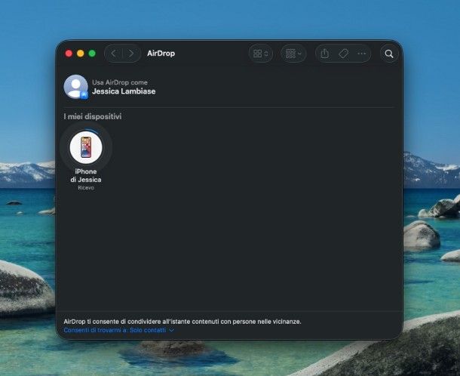The image size is (460, 376).
Task: Click the Share toolbar icon
Action: pos(325,54)
